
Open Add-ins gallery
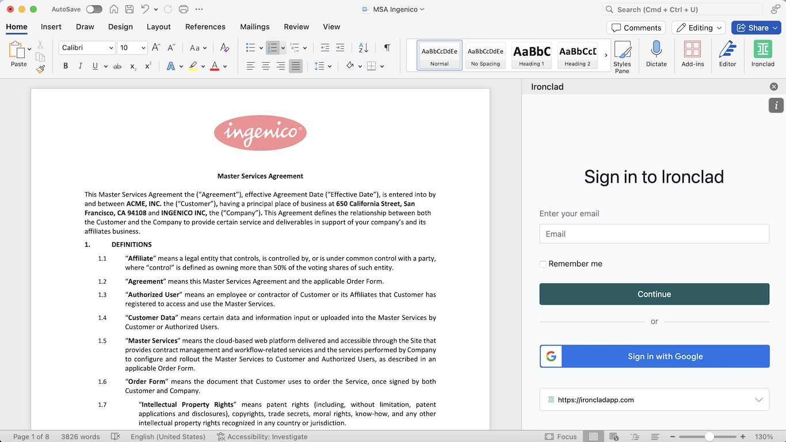[x=693, y=54]
